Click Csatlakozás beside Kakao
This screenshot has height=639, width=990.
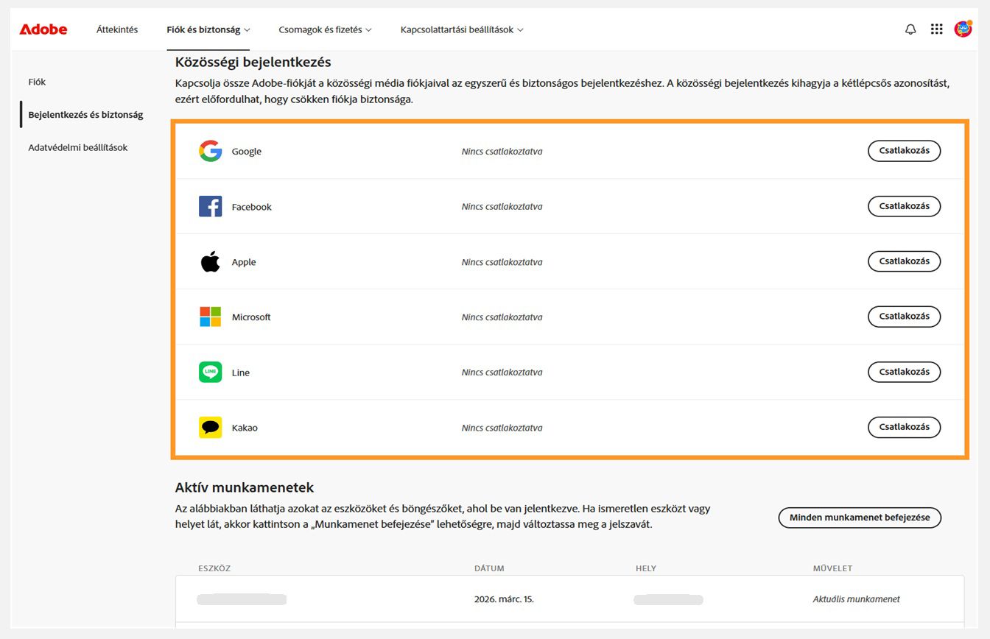click(904, 427)
